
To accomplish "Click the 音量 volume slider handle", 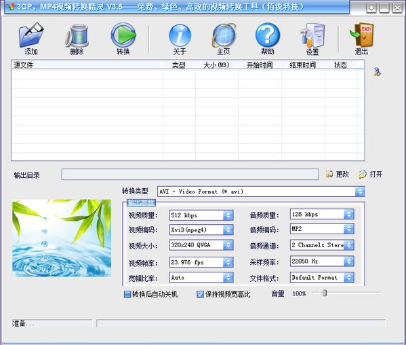I will pyautogui.click(x=325, y=293).
